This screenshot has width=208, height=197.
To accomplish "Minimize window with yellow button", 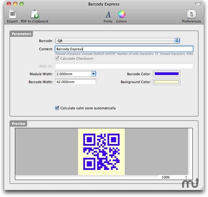I will (x=15, y=4).
